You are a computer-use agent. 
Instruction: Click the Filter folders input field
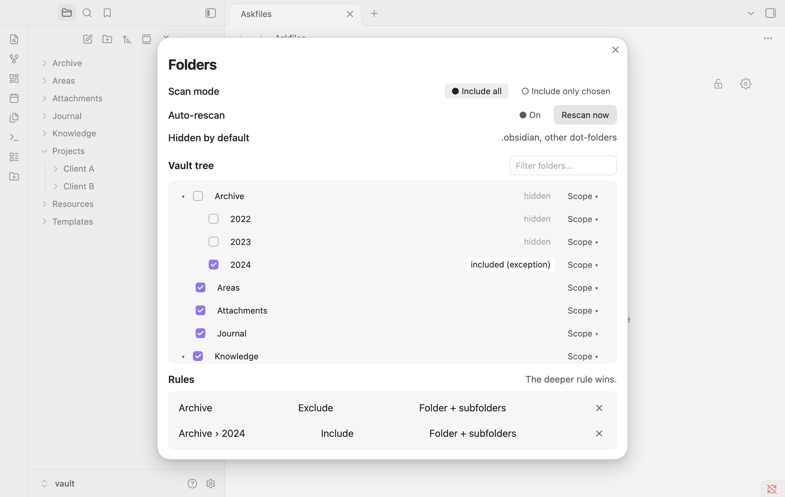563,166
